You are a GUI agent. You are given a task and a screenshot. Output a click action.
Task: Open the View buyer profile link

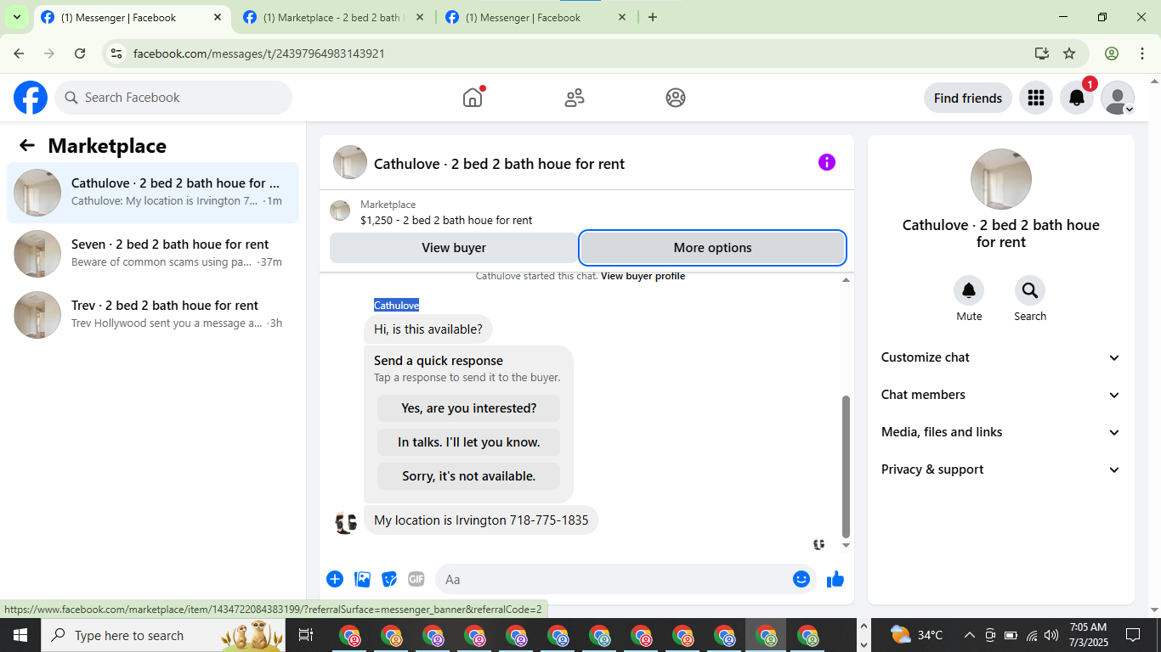coord(643,276)
